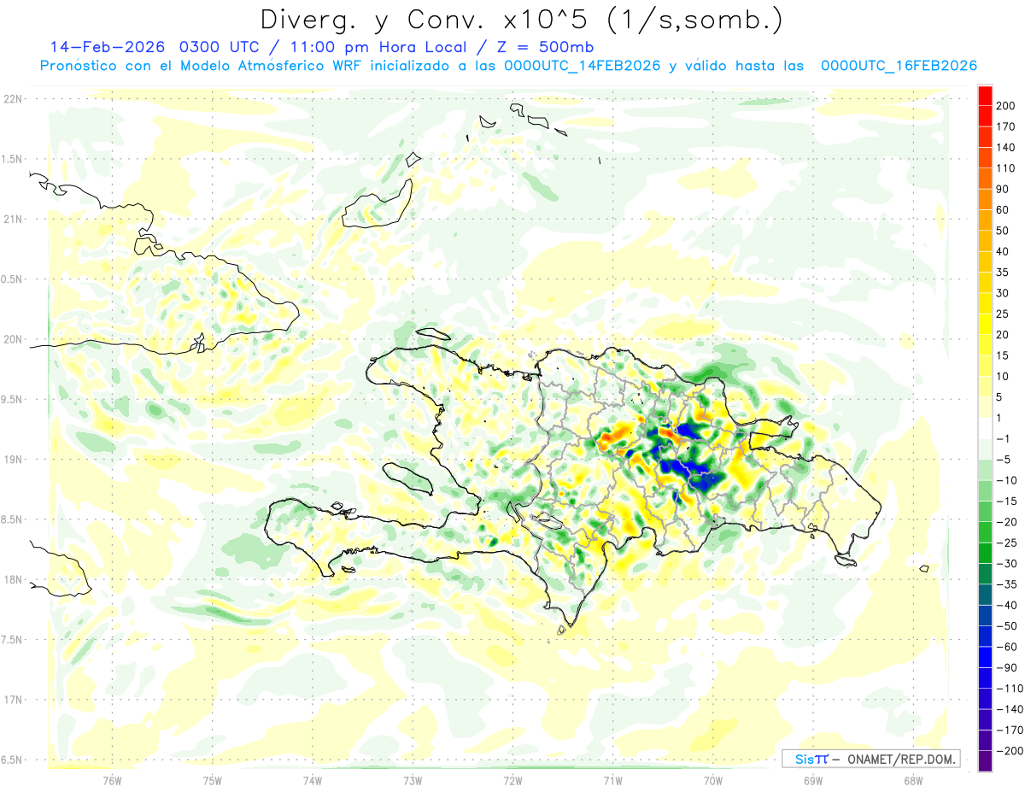Click the '0.5N' latitude axis label

[x=13, y=279]
